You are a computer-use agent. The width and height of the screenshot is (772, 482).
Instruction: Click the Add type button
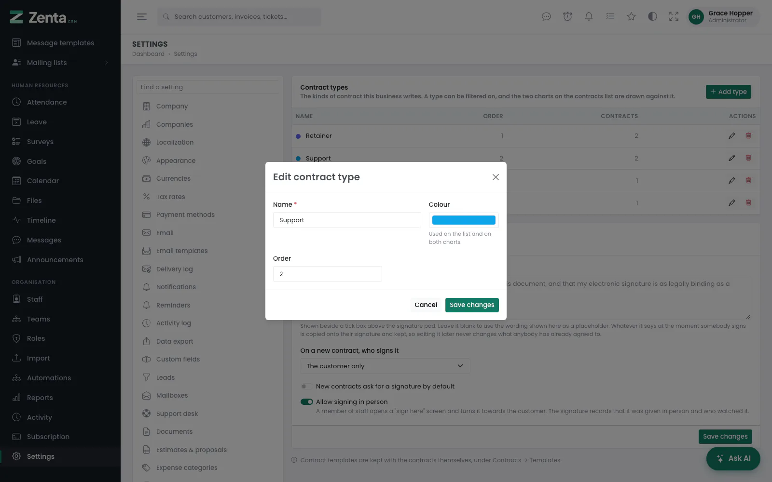pos(729,92)
